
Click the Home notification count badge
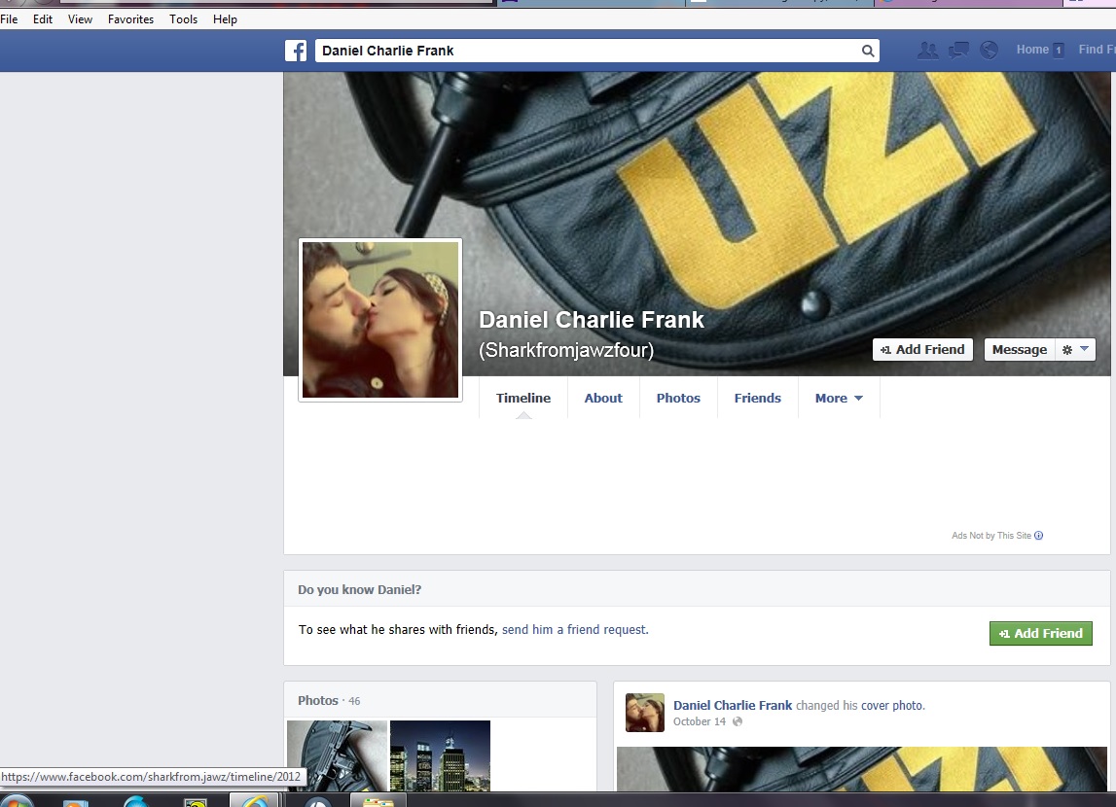pyautogui.click(x=1059, y=50)
